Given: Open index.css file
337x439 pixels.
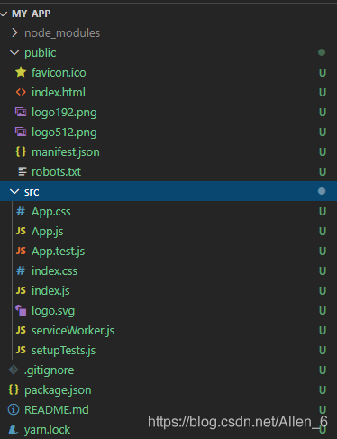Looking at the screenshot, I should click(x=54, y=271).
